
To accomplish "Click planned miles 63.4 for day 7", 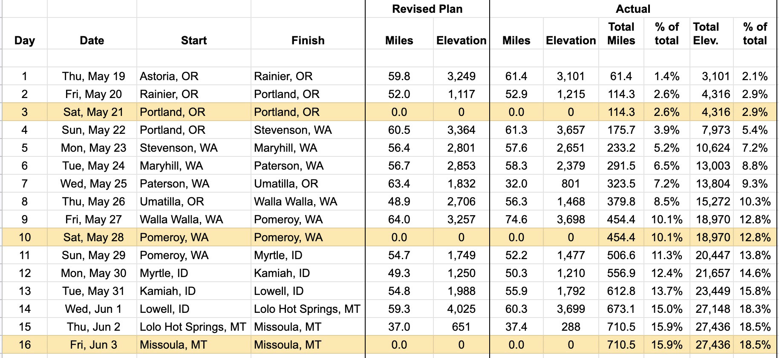I will (399, 184).
